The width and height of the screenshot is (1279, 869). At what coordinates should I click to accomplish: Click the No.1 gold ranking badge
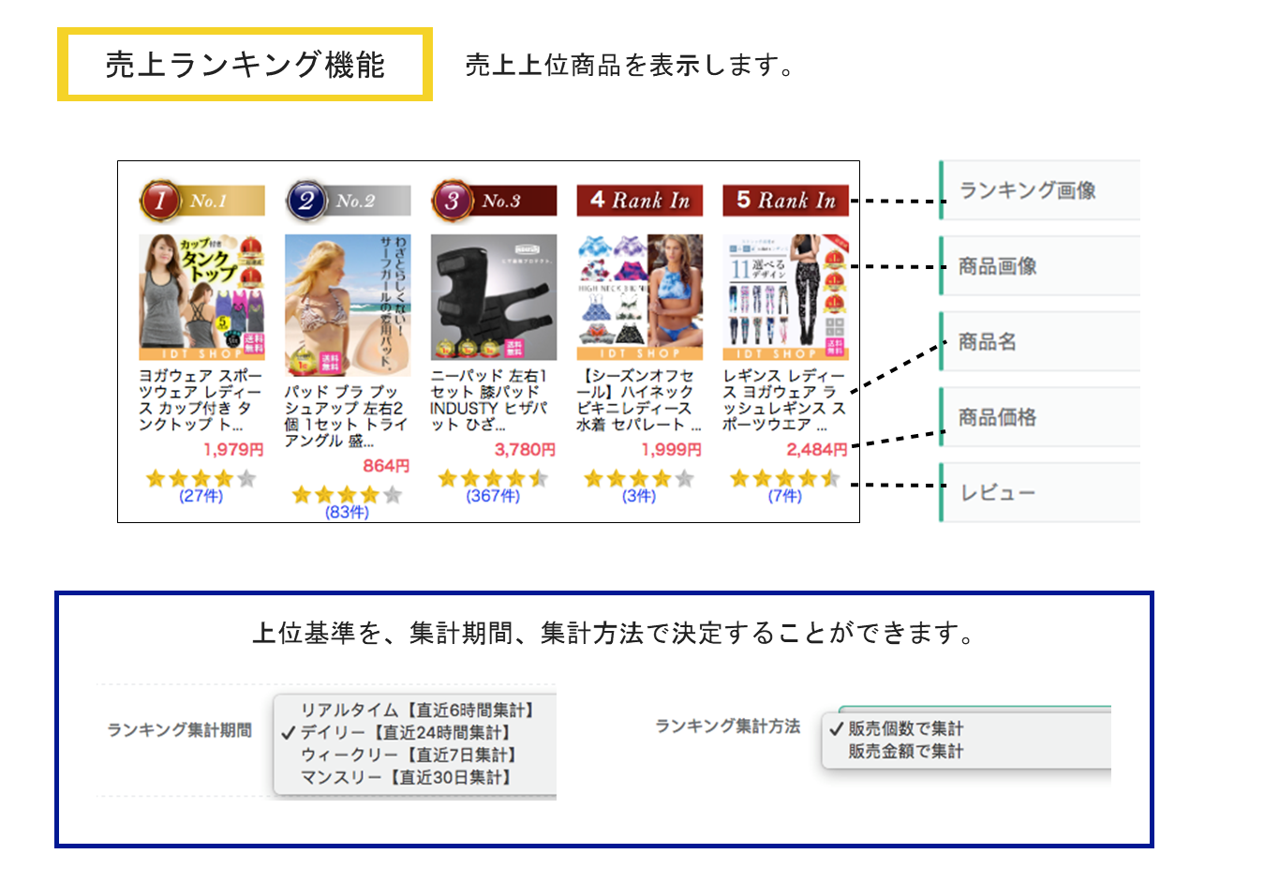[x=201, y=201]
